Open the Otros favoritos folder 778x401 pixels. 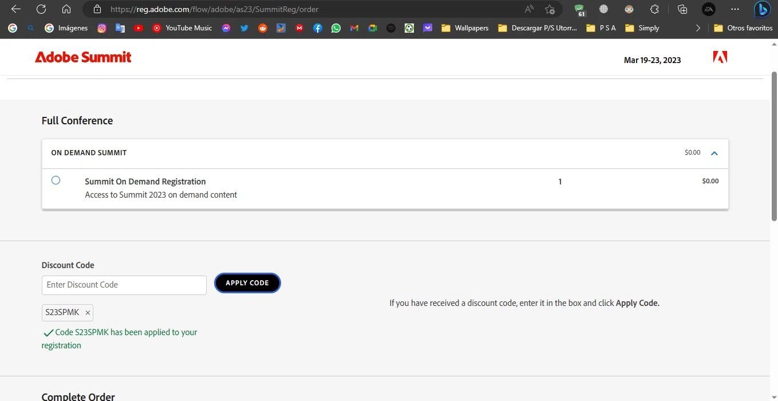(743, 27)
